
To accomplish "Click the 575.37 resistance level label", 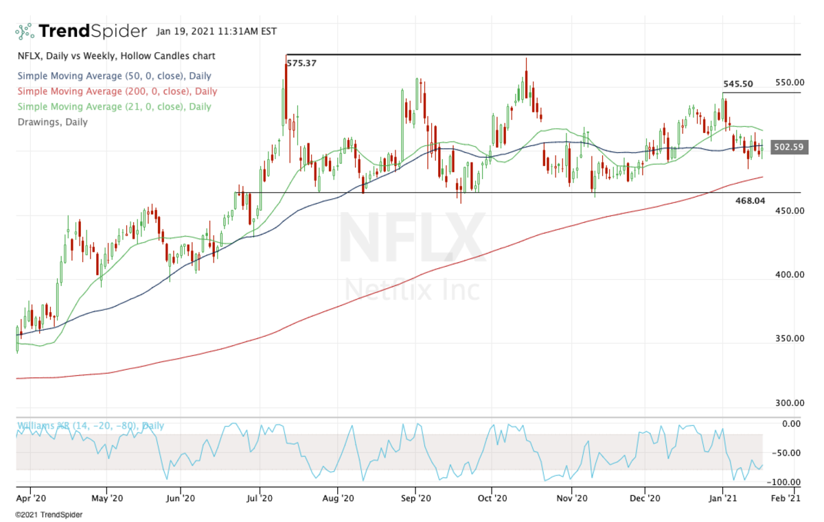I will point(302,63).
